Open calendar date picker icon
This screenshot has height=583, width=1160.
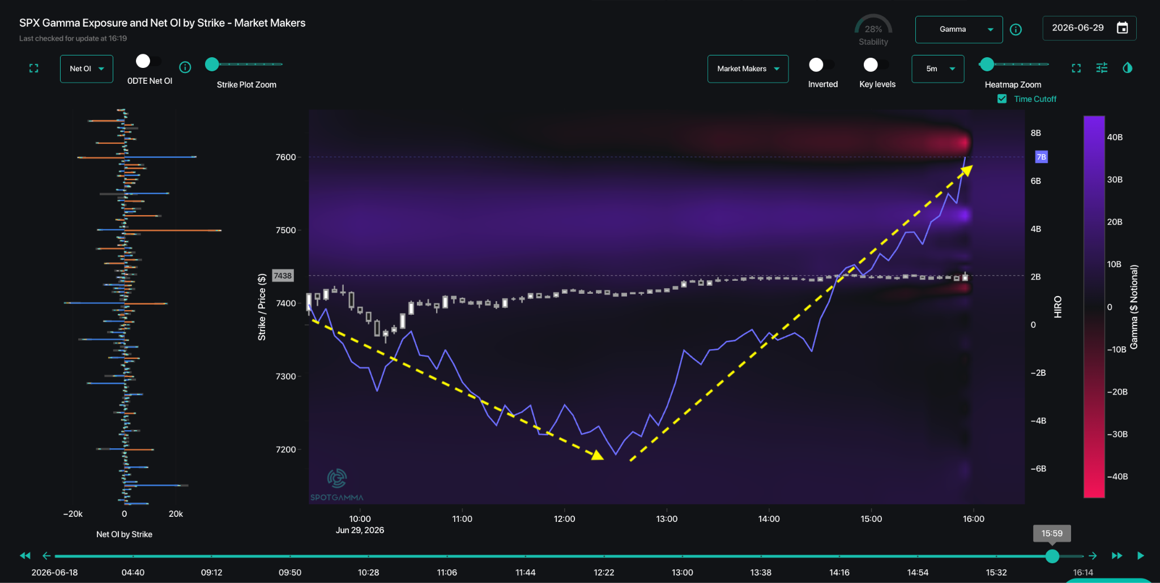click(x=1122, y=28)
